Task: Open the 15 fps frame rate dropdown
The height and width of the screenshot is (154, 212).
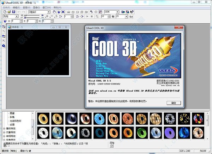Action: coord(126,17)
